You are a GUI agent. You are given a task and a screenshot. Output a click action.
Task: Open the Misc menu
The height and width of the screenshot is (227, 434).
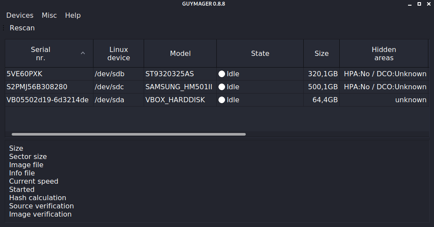(49, 15)
